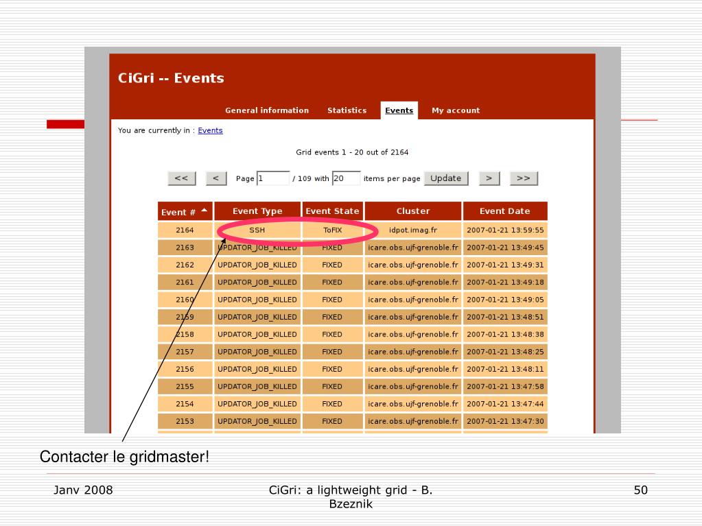Viewport: 702px width, 526px height.
Task: Select event number 2164 cell
Action: coord(185,230)
